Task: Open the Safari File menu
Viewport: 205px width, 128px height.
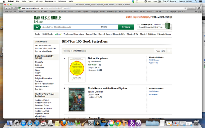Action: 18,1
